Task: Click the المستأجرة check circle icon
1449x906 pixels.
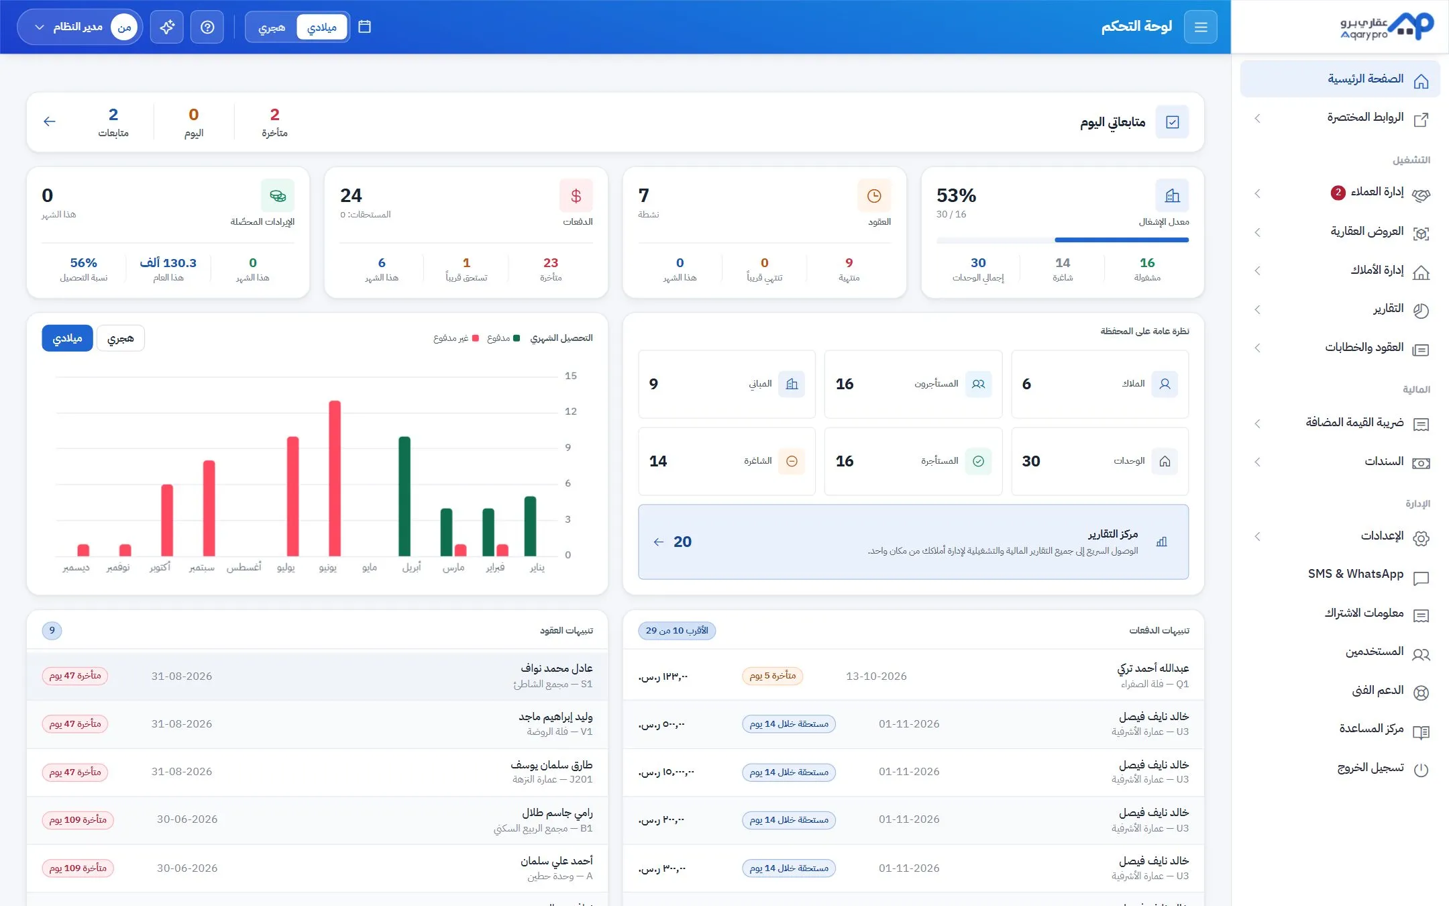Action: [x=979, y=461]
